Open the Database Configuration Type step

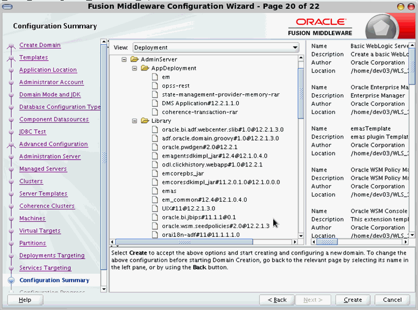[60, 107]
